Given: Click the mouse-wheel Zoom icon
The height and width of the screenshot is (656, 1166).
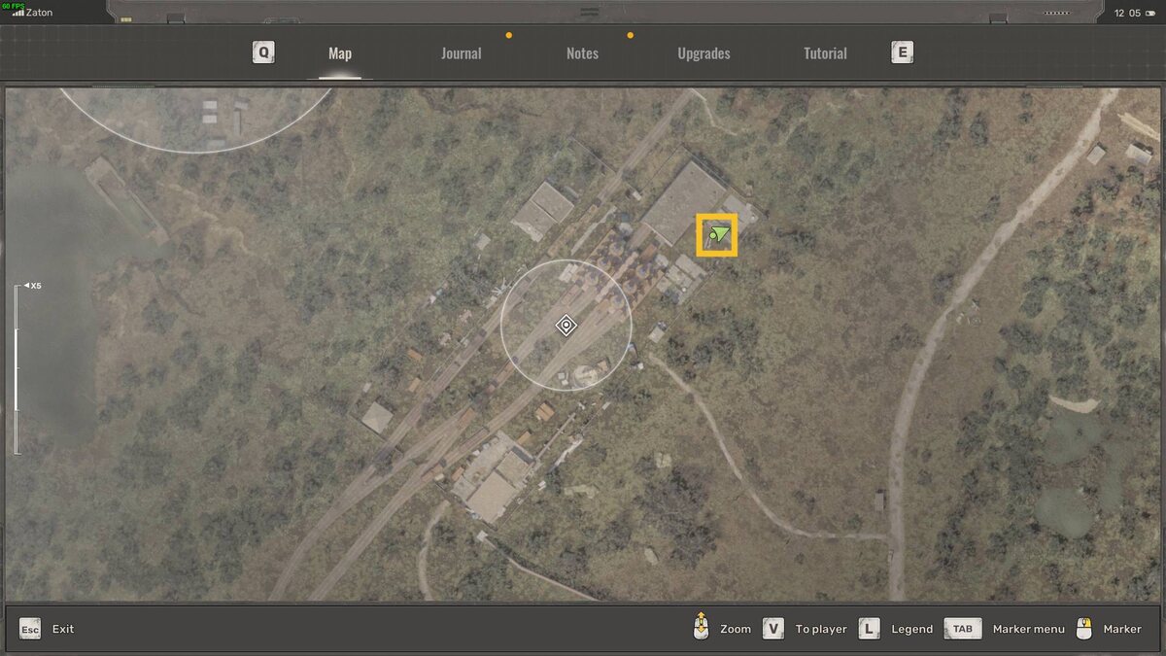Looking at the screenshot, I should click(701, 627).
